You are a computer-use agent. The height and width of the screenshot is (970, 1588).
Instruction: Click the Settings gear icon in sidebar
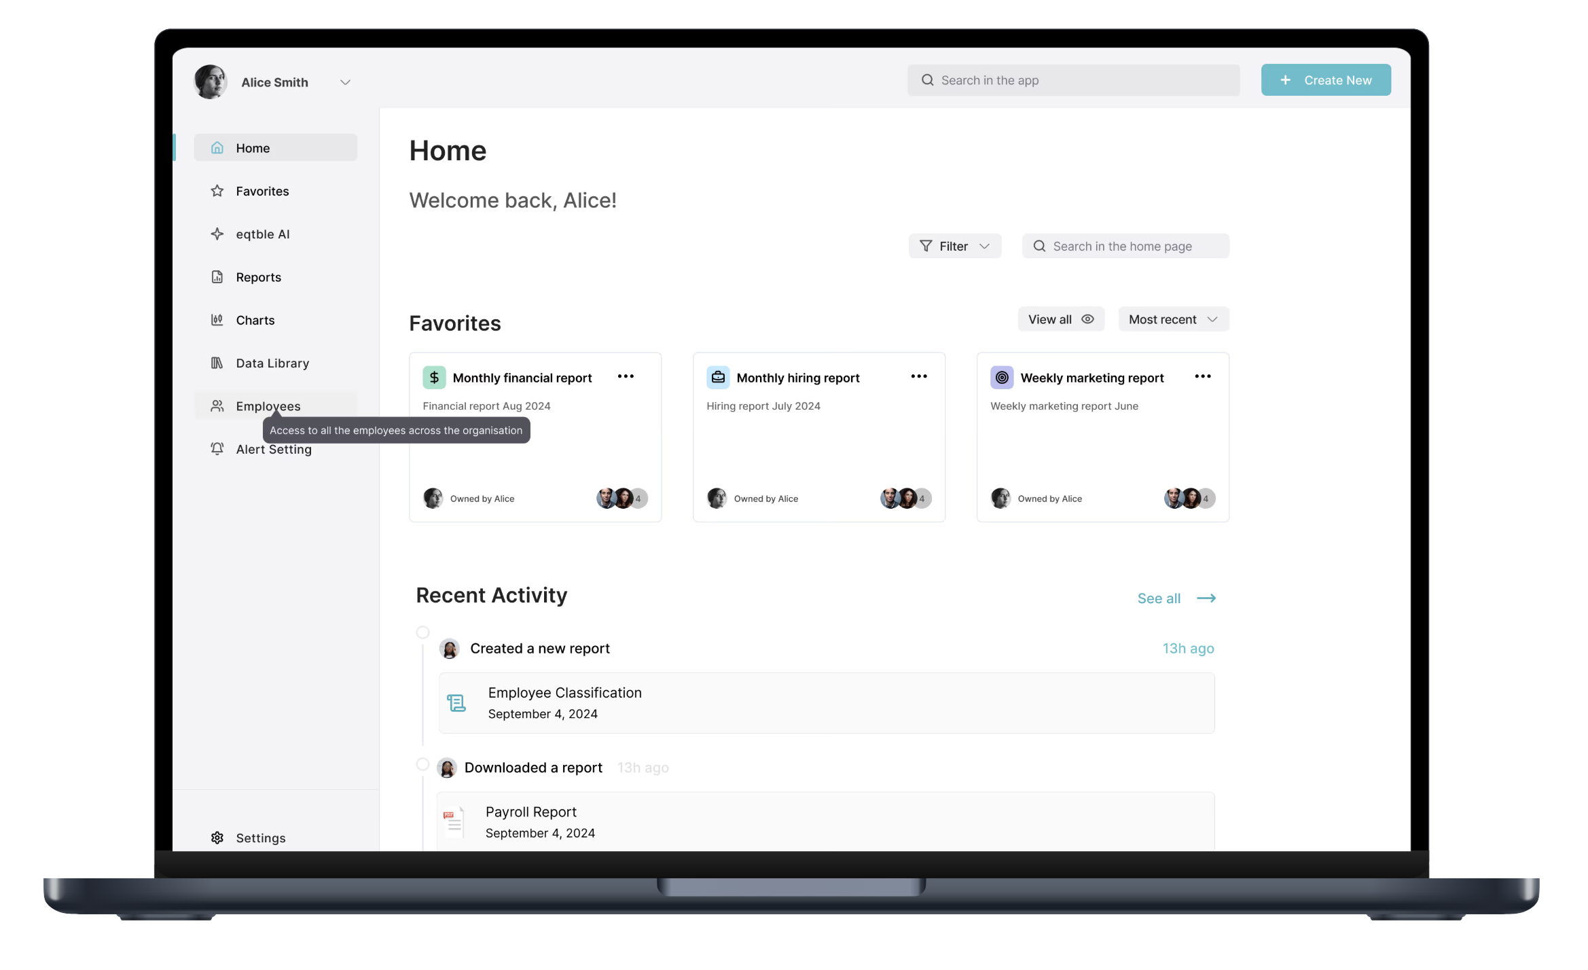pyautogui.click(x=217, y=838)
